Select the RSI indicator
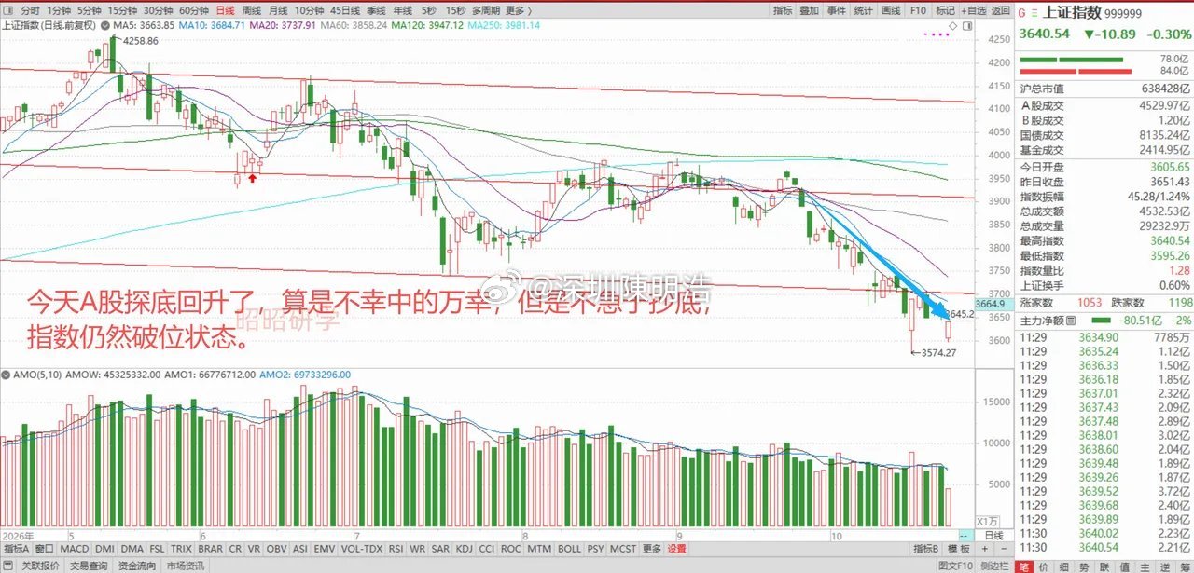 396,549
